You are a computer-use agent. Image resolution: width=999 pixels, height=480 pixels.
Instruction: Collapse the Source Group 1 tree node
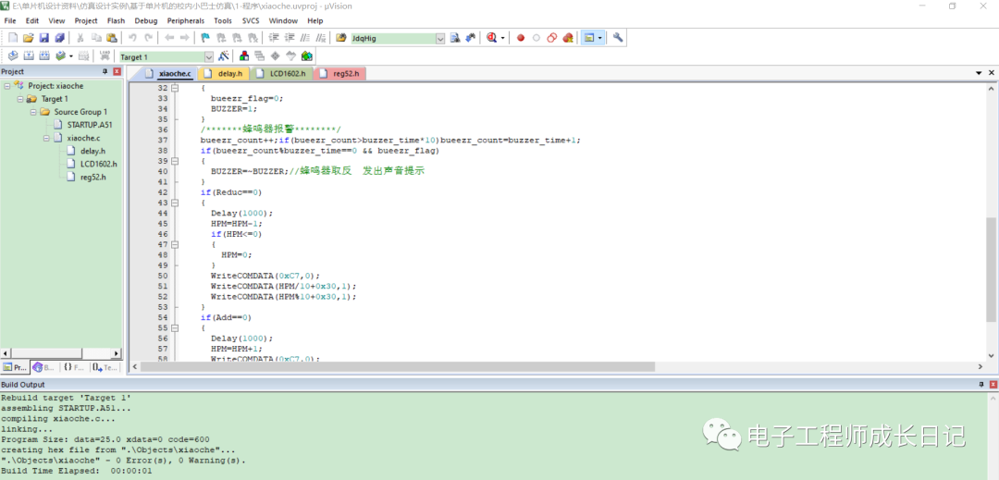(33, 112)
